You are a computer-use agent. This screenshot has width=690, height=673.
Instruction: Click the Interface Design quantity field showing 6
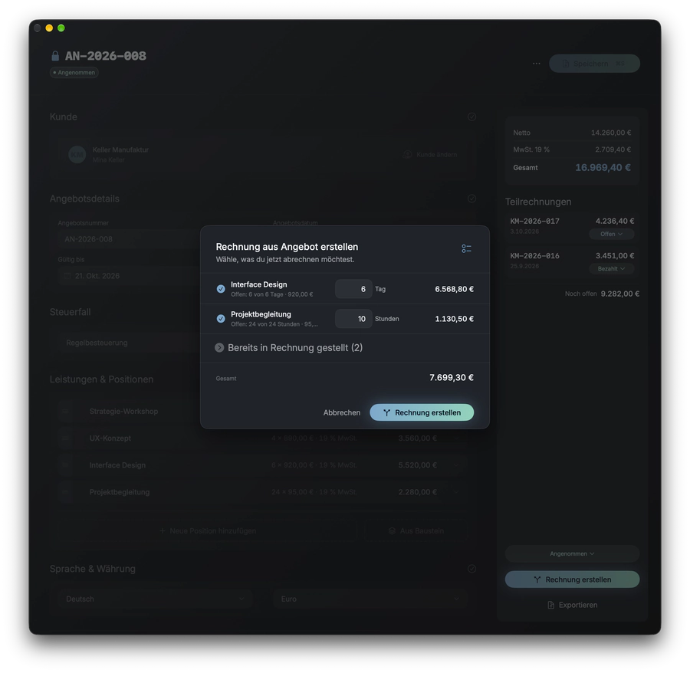pos(353,289)
